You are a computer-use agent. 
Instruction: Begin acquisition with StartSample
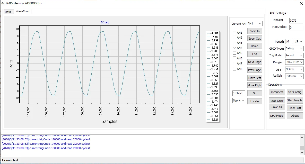coord(295,100)
